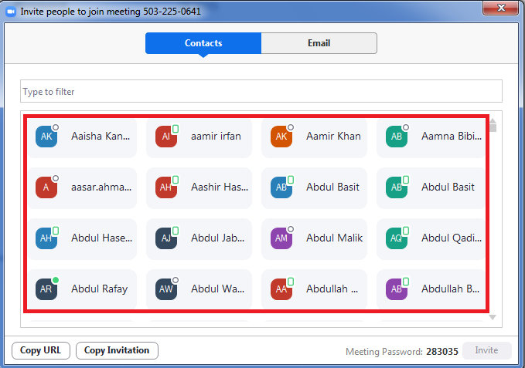
Task: Click the red A avatar of aasar.ahma...
Action: (x=46, y=187)
